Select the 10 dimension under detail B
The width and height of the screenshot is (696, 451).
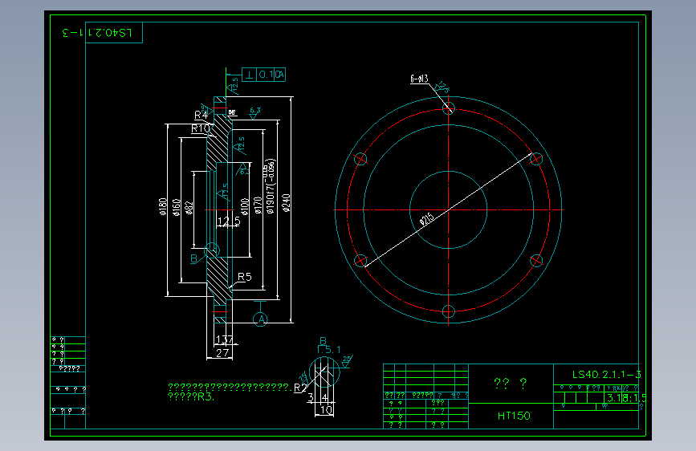coord(326,410)
